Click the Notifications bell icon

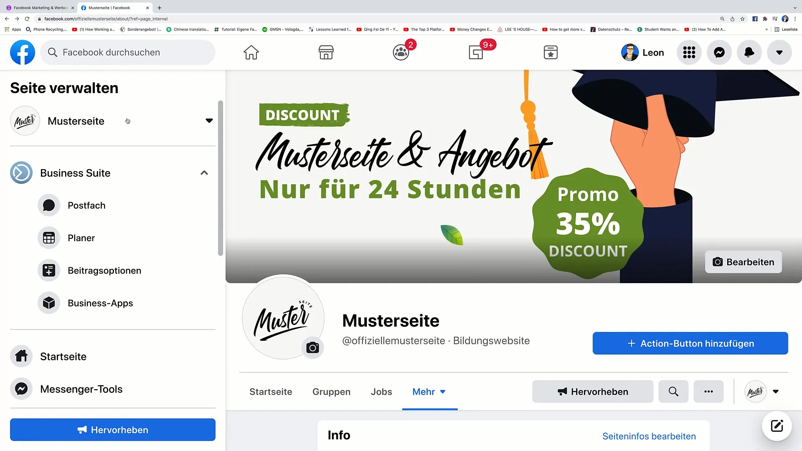[x=749, y=52]
